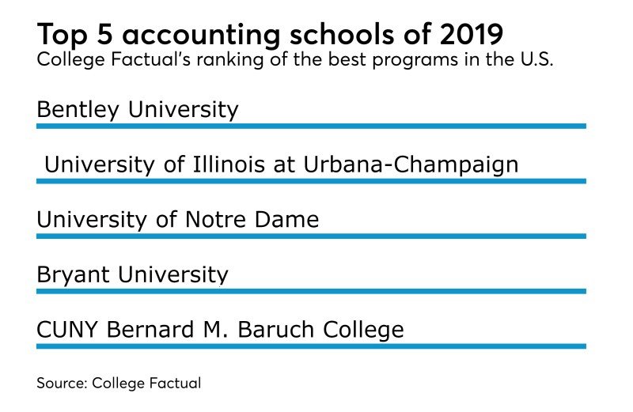Click the blue bar under CUNY Baruch College
Image resolution: width=633 pixels, height=412 pixels.
[x=311, y=346]
